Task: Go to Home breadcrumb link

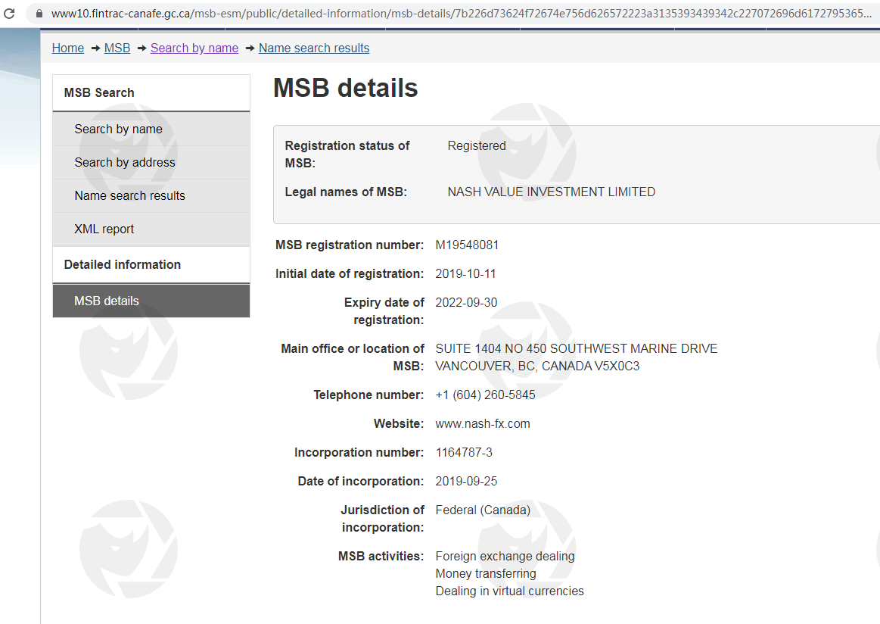Action: click(67, 48)
